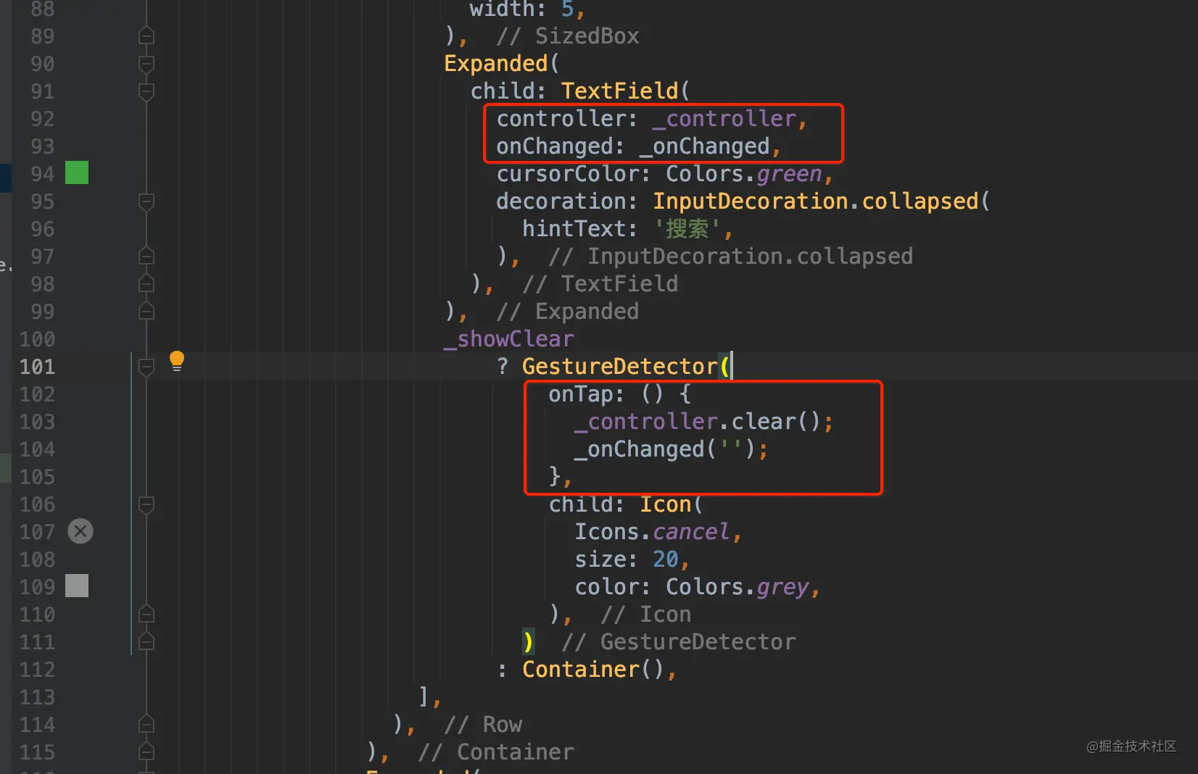
Task: Click 'Icon(' in child: Icon(
Action: click(x=672, y=504)
